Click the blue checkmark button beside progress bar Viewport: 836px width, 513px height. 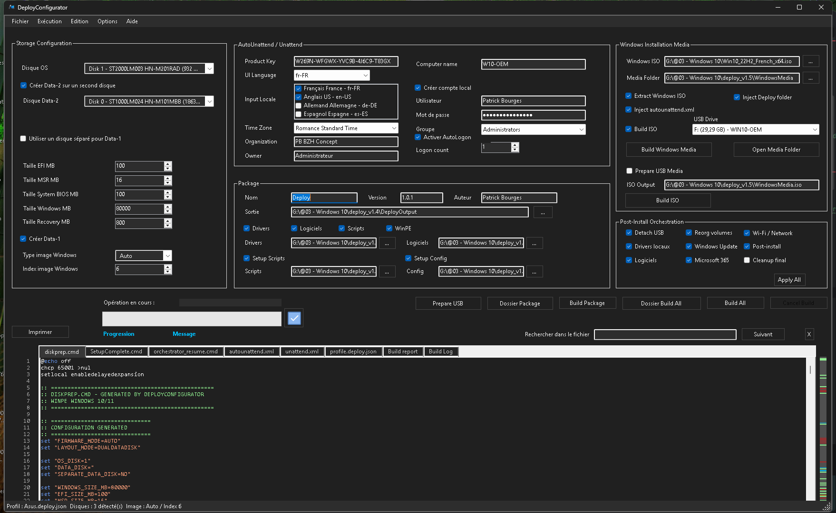click(294, 318)
